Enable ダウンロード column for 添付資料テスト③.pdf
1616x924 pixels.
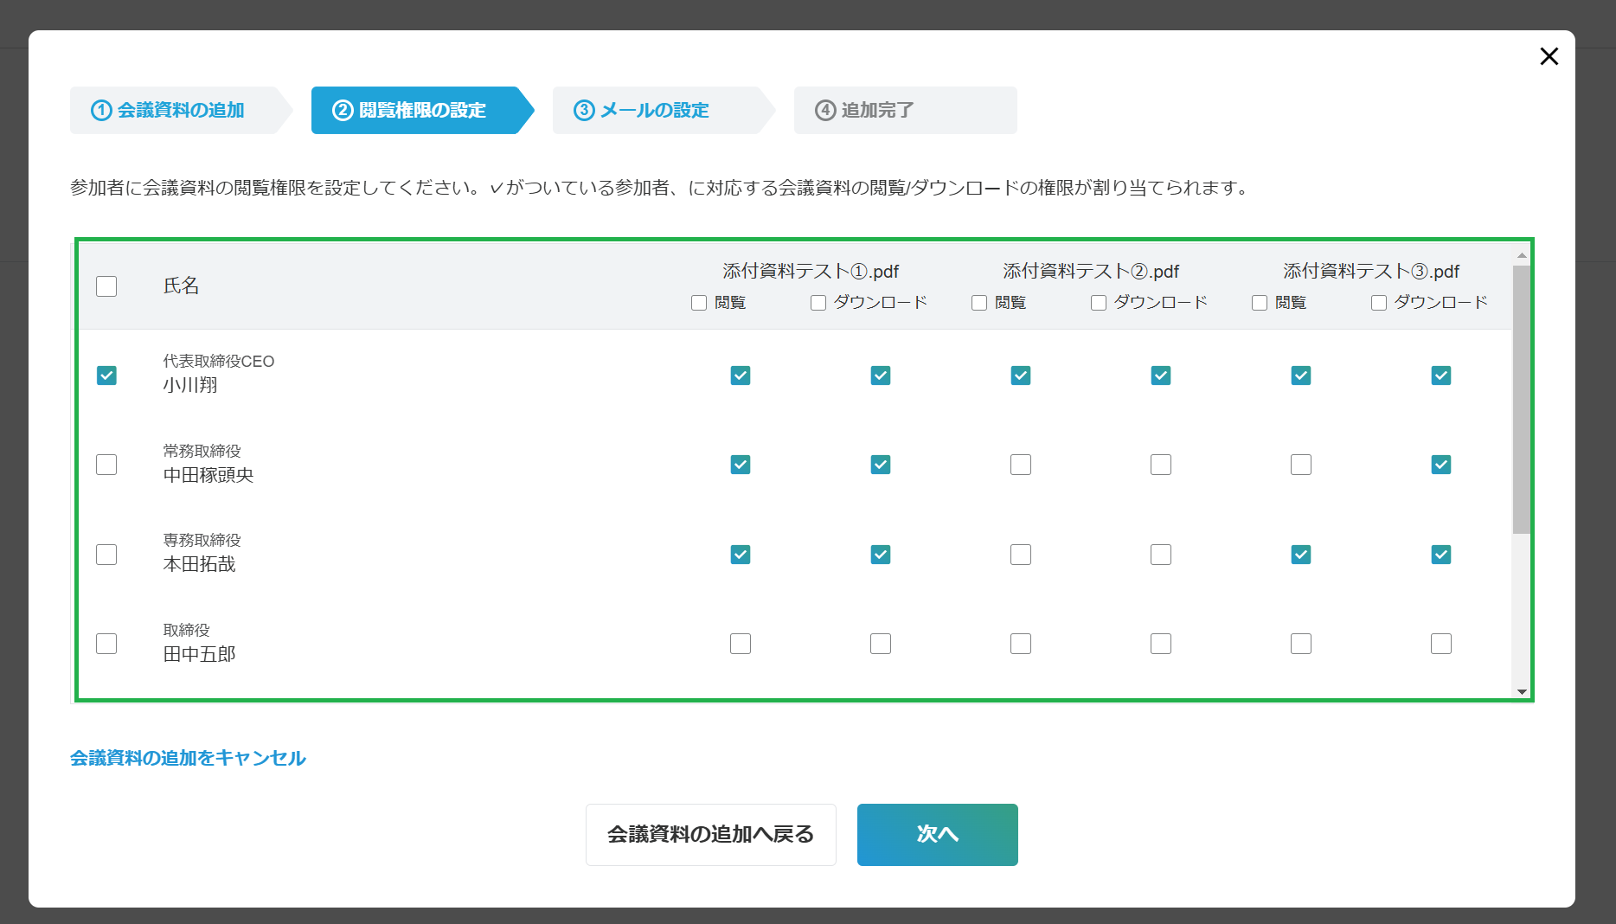[1377, 302]
